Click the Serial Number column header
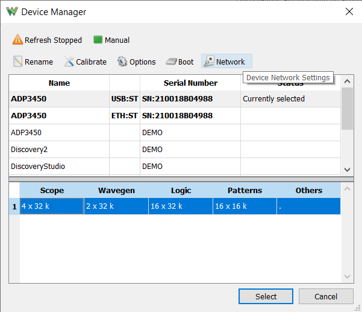The height and width of the screenshot is (312, 362). point(190,83)
